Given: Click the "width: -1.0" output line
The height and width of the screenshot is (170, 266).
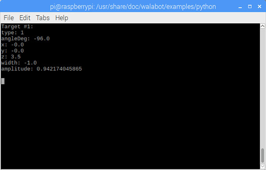Looking at the screenshot, I should [x=19, y=63].
